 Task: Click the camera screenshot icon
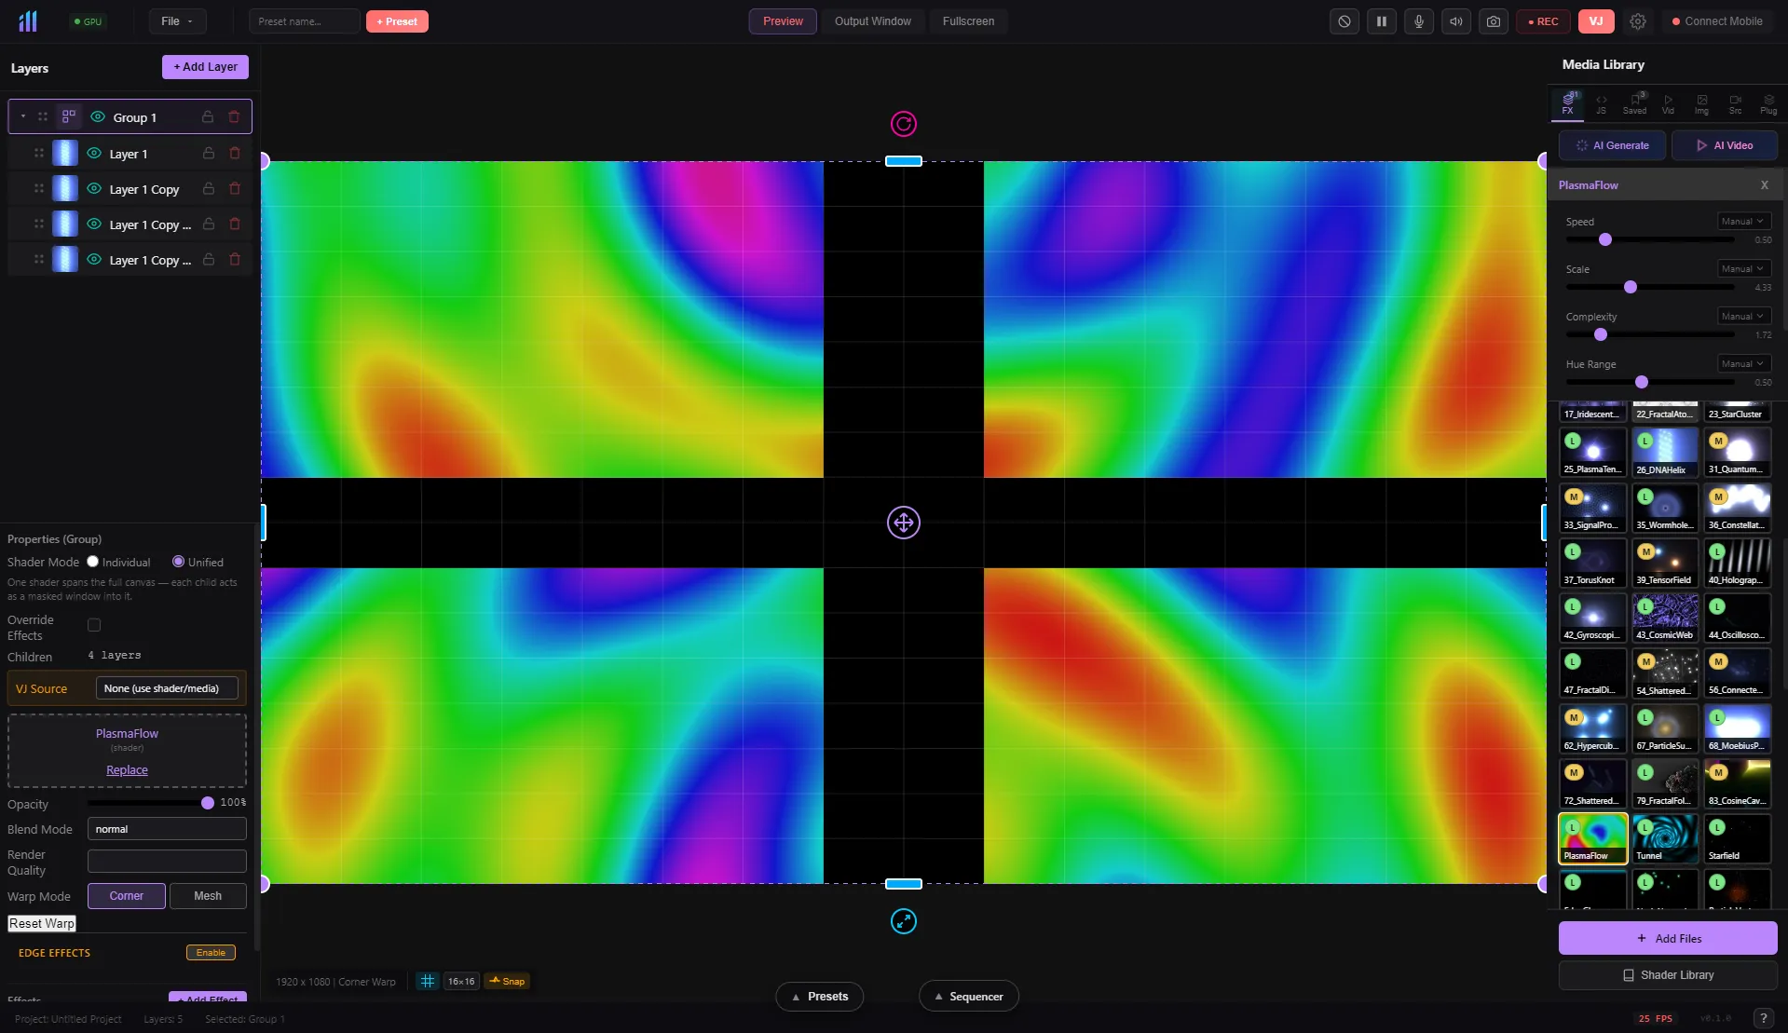[x=1493, y=21]
